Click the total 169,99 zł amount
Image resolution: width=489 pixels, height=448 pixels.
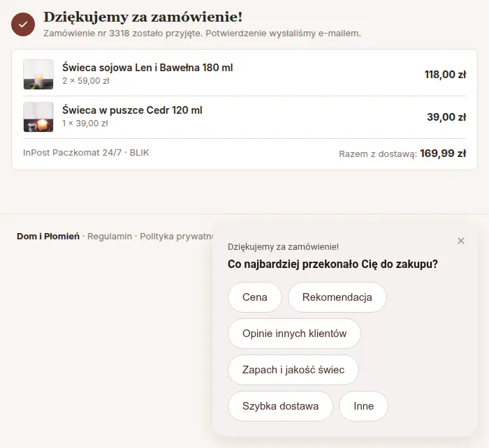443,154
